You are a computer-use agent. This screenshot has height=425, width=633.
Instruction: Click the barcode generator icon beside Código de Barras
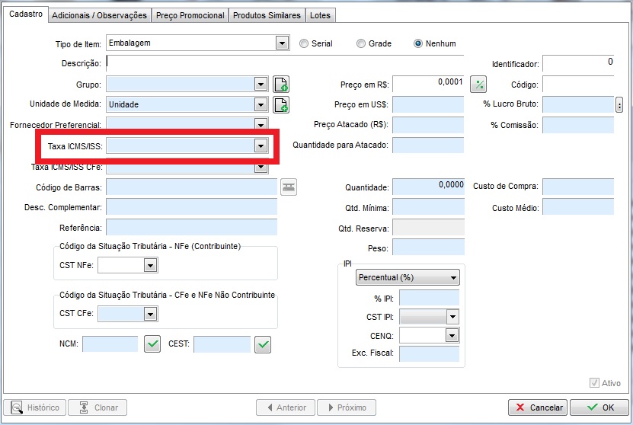[x=289, y=187]
